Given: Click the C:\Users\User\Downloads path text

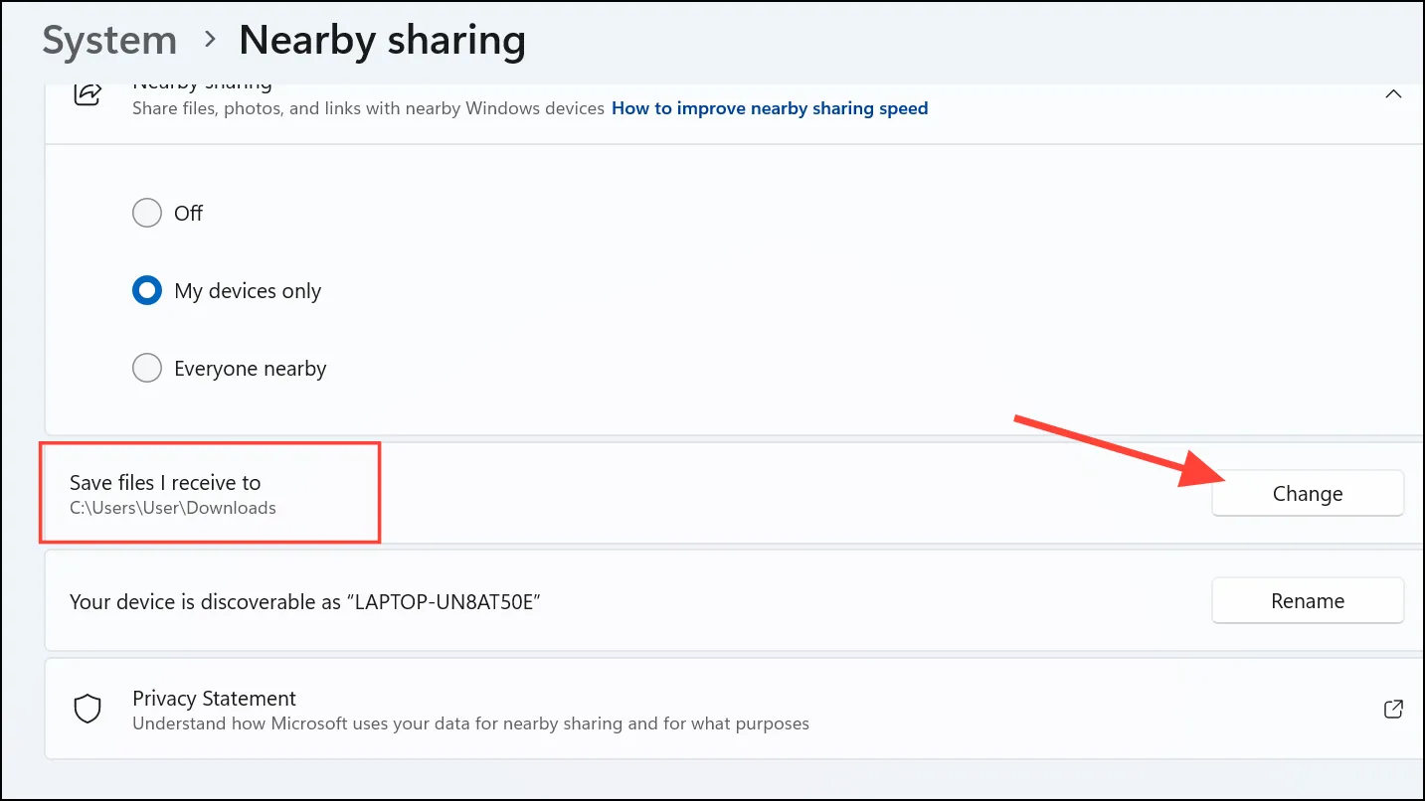Looking at the screenshot, I should [x=173, y=508].
